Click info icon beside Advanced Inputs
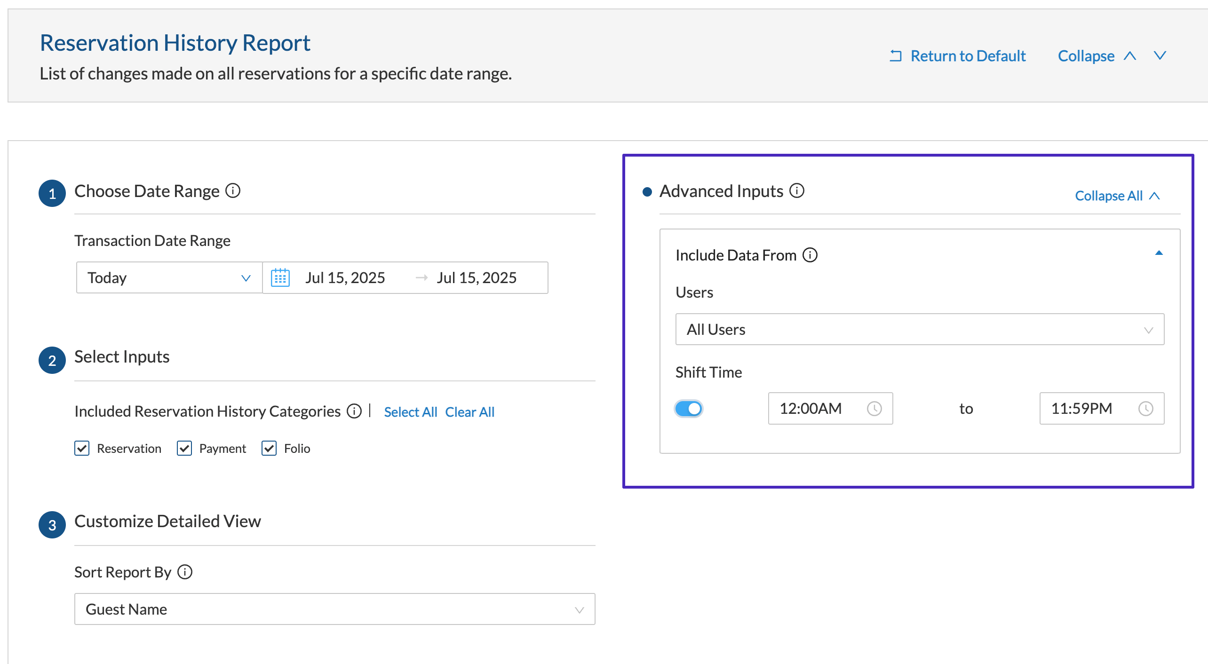Image resolution: width=1208 pixels, height=664 pixels. tap(797, 191)
